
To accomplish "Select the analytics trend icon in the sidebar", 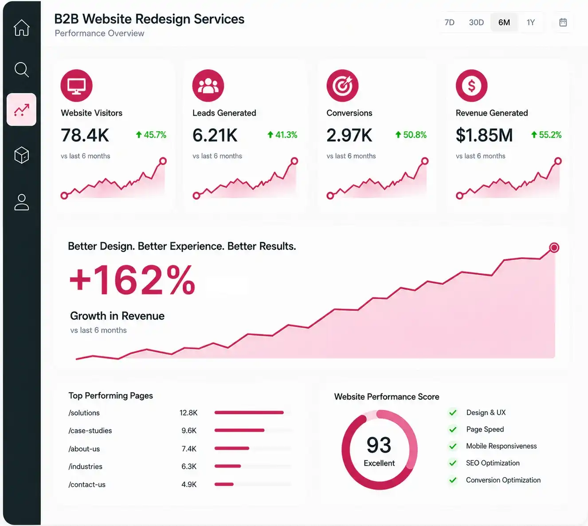I will [21, 110].
